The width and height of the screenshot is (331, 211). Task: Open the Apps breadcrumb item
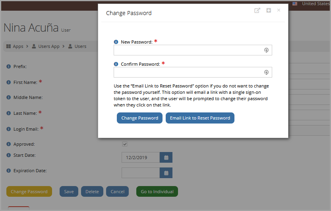point(15,46)
